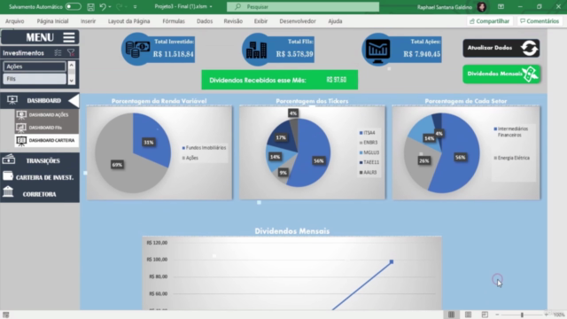Click Dividendos Recebidos esse Mês banner

[280, 80]
